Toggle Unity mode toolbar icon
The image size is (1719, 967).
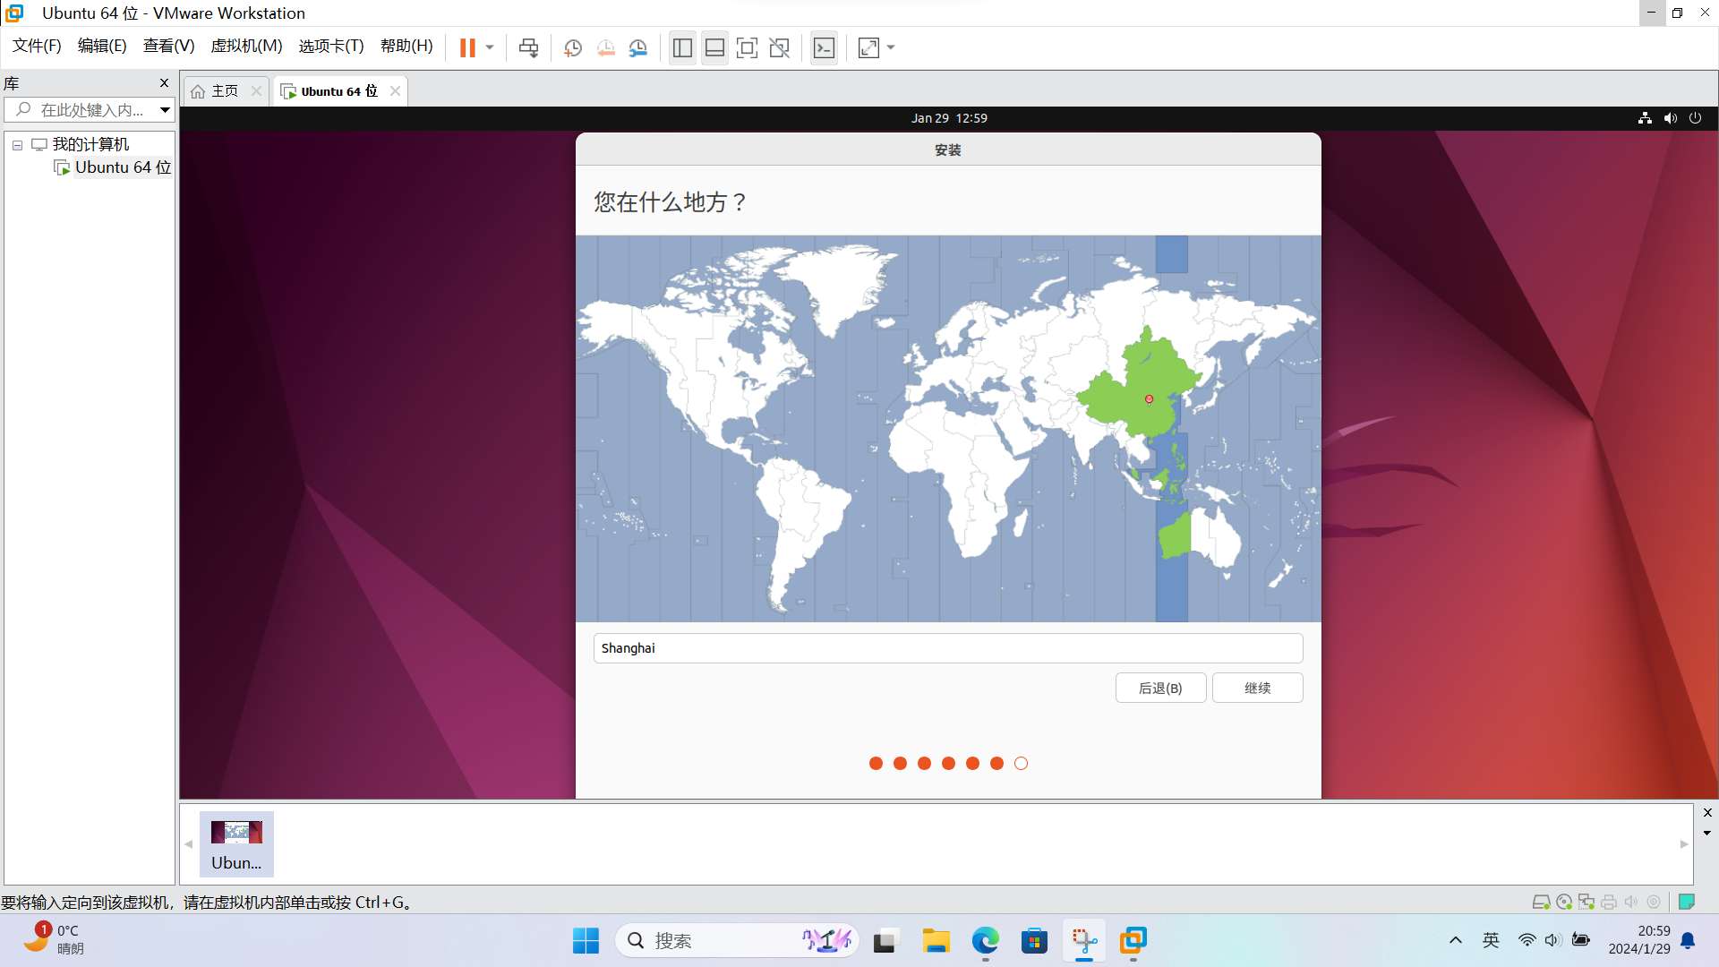pyautogui.click(x=779, y=47)
